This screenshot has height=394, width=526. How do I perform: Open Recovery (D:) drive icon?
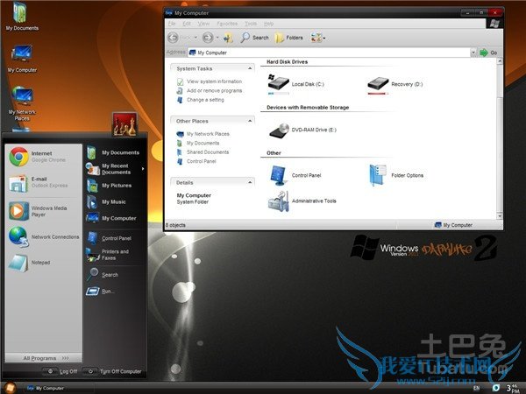point(378,83)
